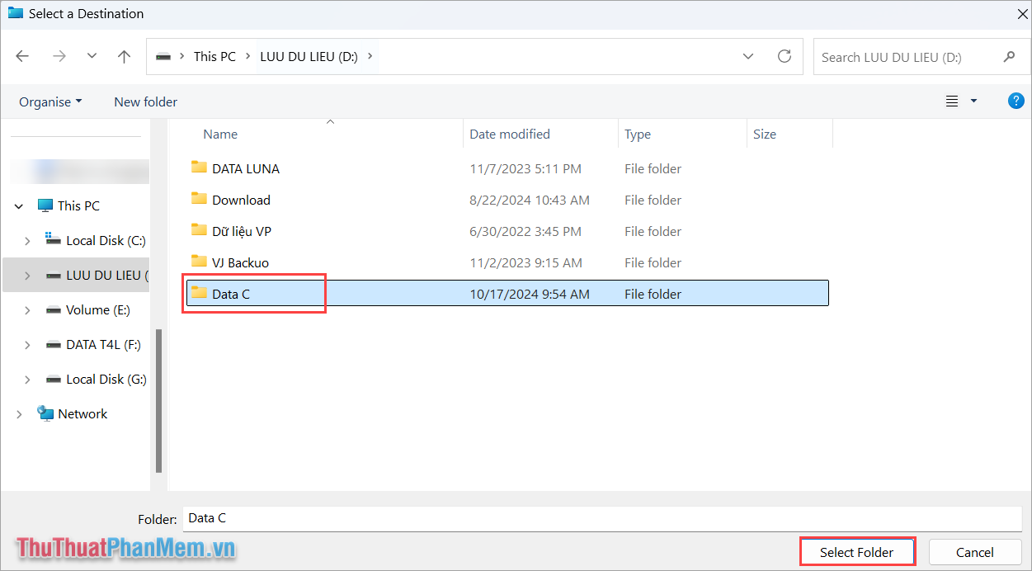
Task: Click the Dữ liệu VP folder name
Action: coord(242,231)
